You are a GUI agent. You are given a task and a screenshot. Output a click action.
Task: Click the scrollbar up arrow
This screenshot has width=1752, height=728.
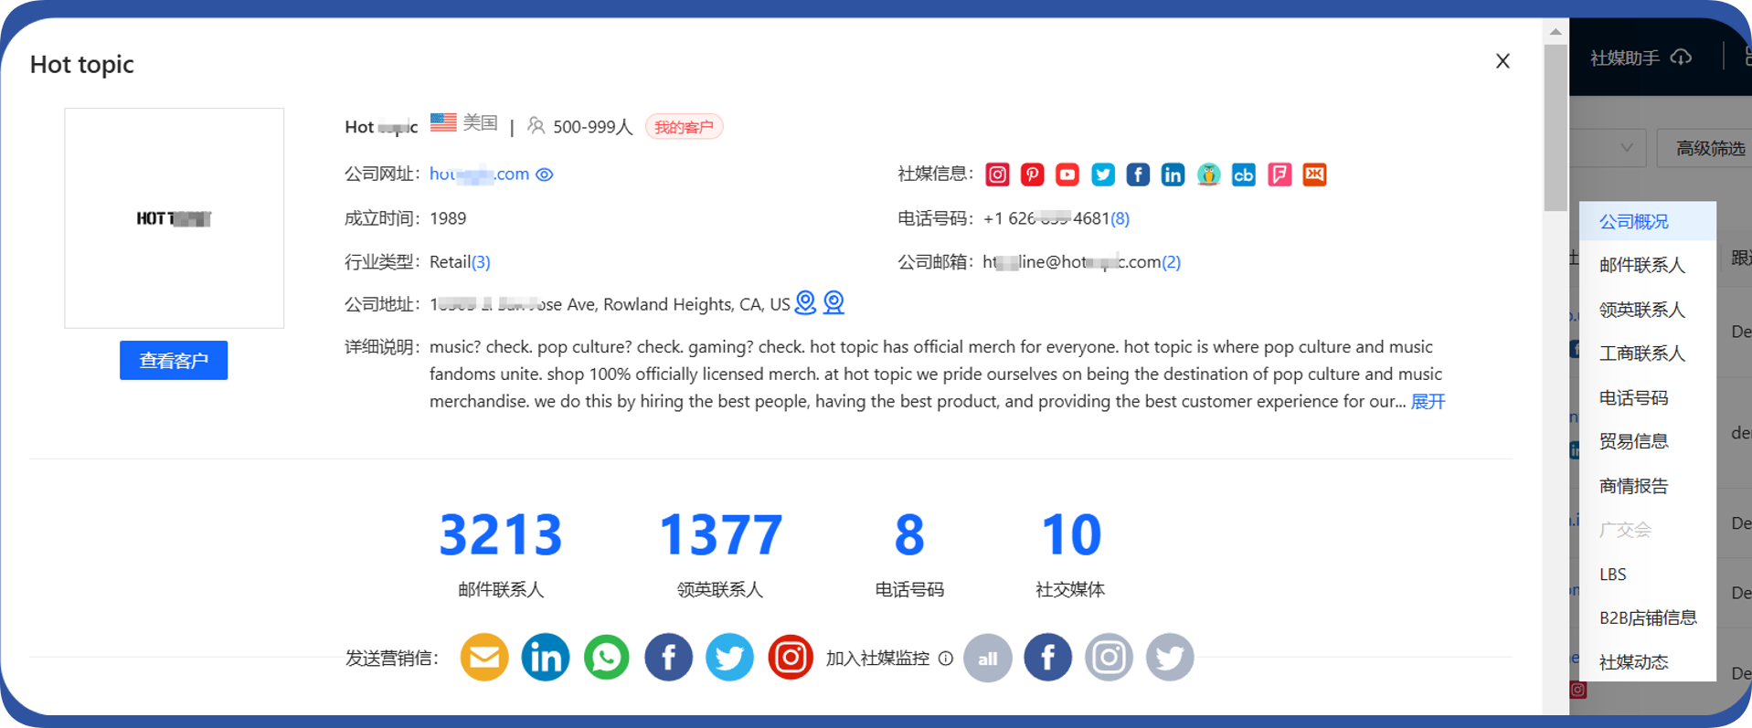(x=1556, y=32)
